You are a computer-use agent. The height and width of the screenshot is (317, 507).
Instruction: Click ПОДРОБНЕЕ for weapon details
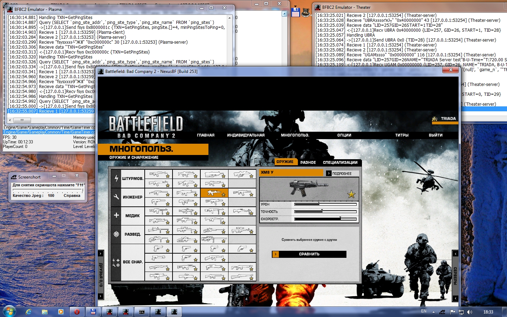click(x=342, y=174)
